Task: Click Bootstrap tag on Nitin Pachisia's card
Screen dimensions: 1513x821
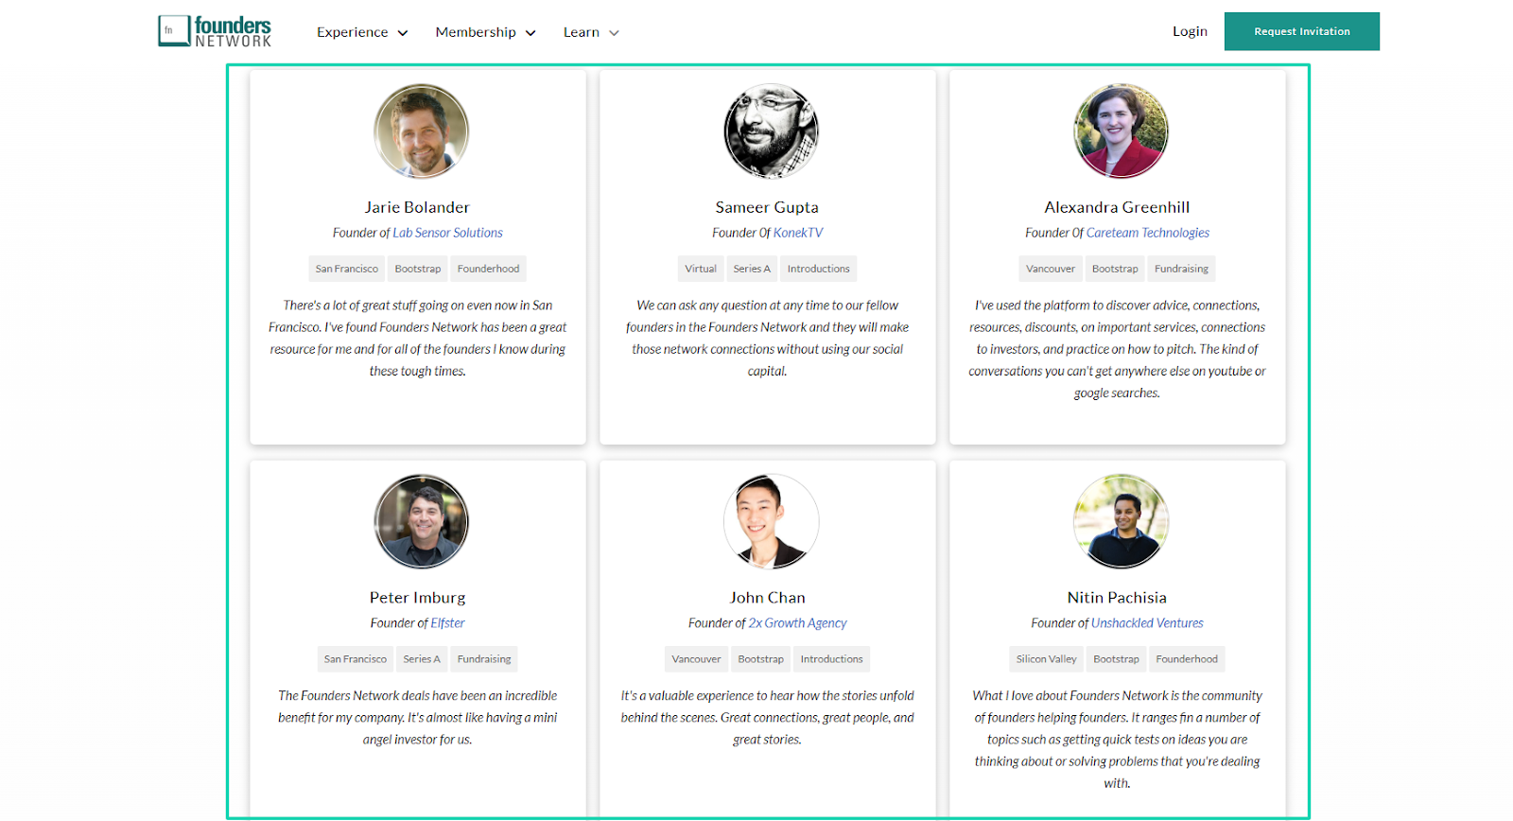Action: (x=1116, y=659)
